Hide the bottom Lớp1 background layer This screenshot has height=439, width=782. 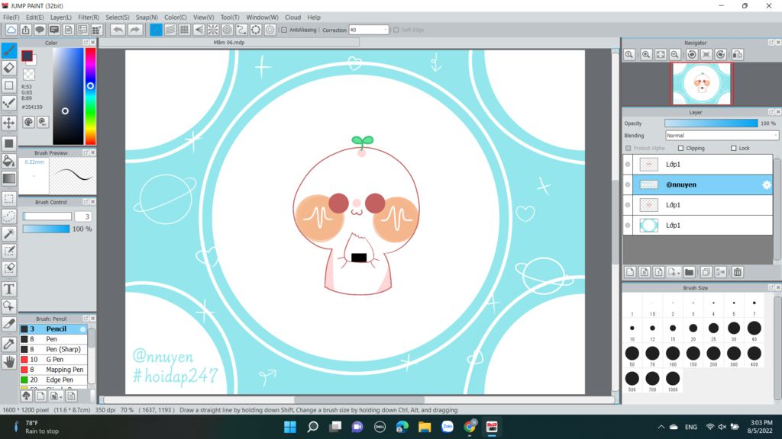coord(628,226)
